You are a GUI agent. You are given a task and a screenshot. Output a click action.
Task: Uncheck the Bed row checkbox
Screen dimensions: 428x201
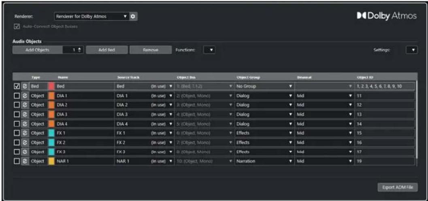pos(17,86)
